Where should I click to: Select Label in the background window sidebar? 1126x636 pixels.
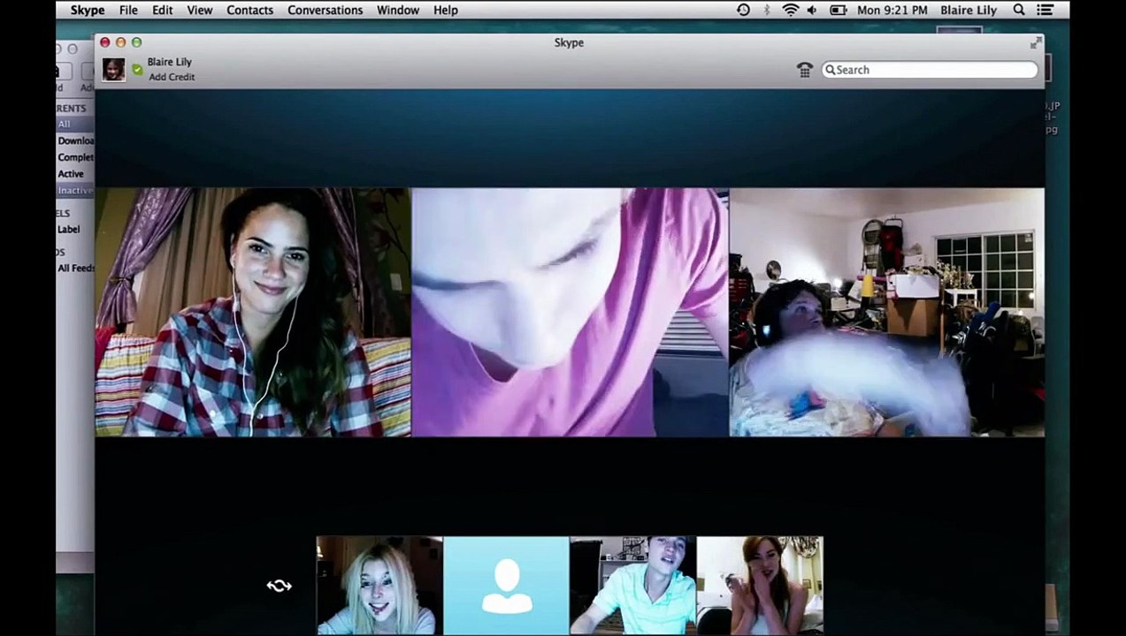[69, 230]
